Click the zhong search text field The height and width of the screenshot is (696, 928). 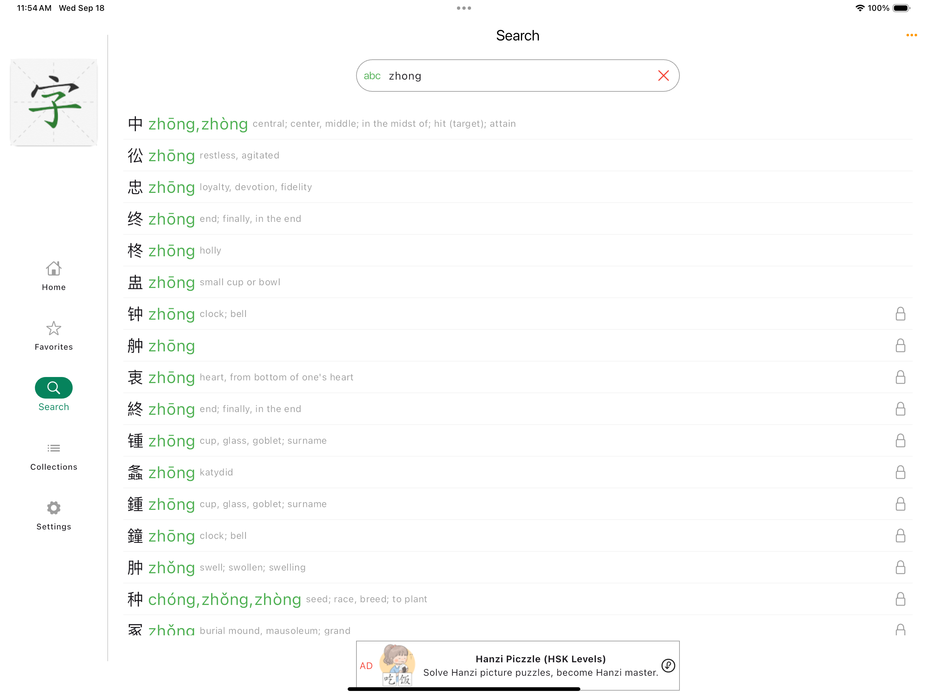[x=518, y=76]
